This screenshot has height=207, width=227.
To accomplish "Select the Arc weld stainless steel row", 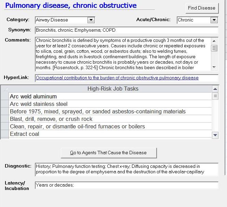I will point(39,104).
